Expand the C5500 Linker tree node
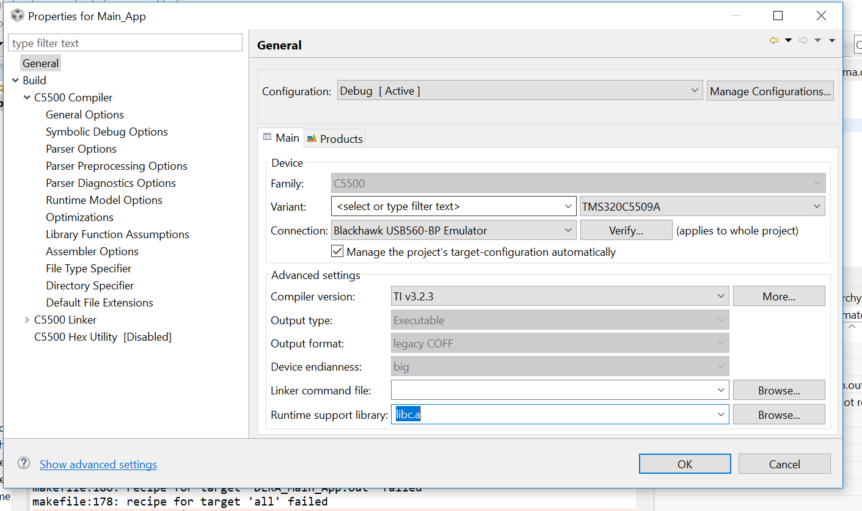This screenshot has height=511, width=862. coord(27,319)
